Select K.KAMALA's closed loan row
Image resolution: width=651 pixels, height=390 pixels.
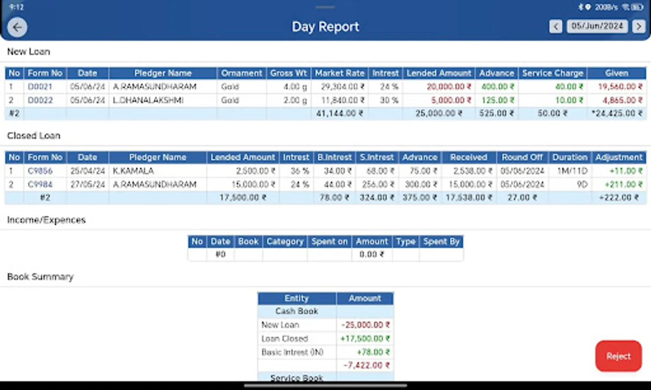pyautogui.click(x=157, y=171)
